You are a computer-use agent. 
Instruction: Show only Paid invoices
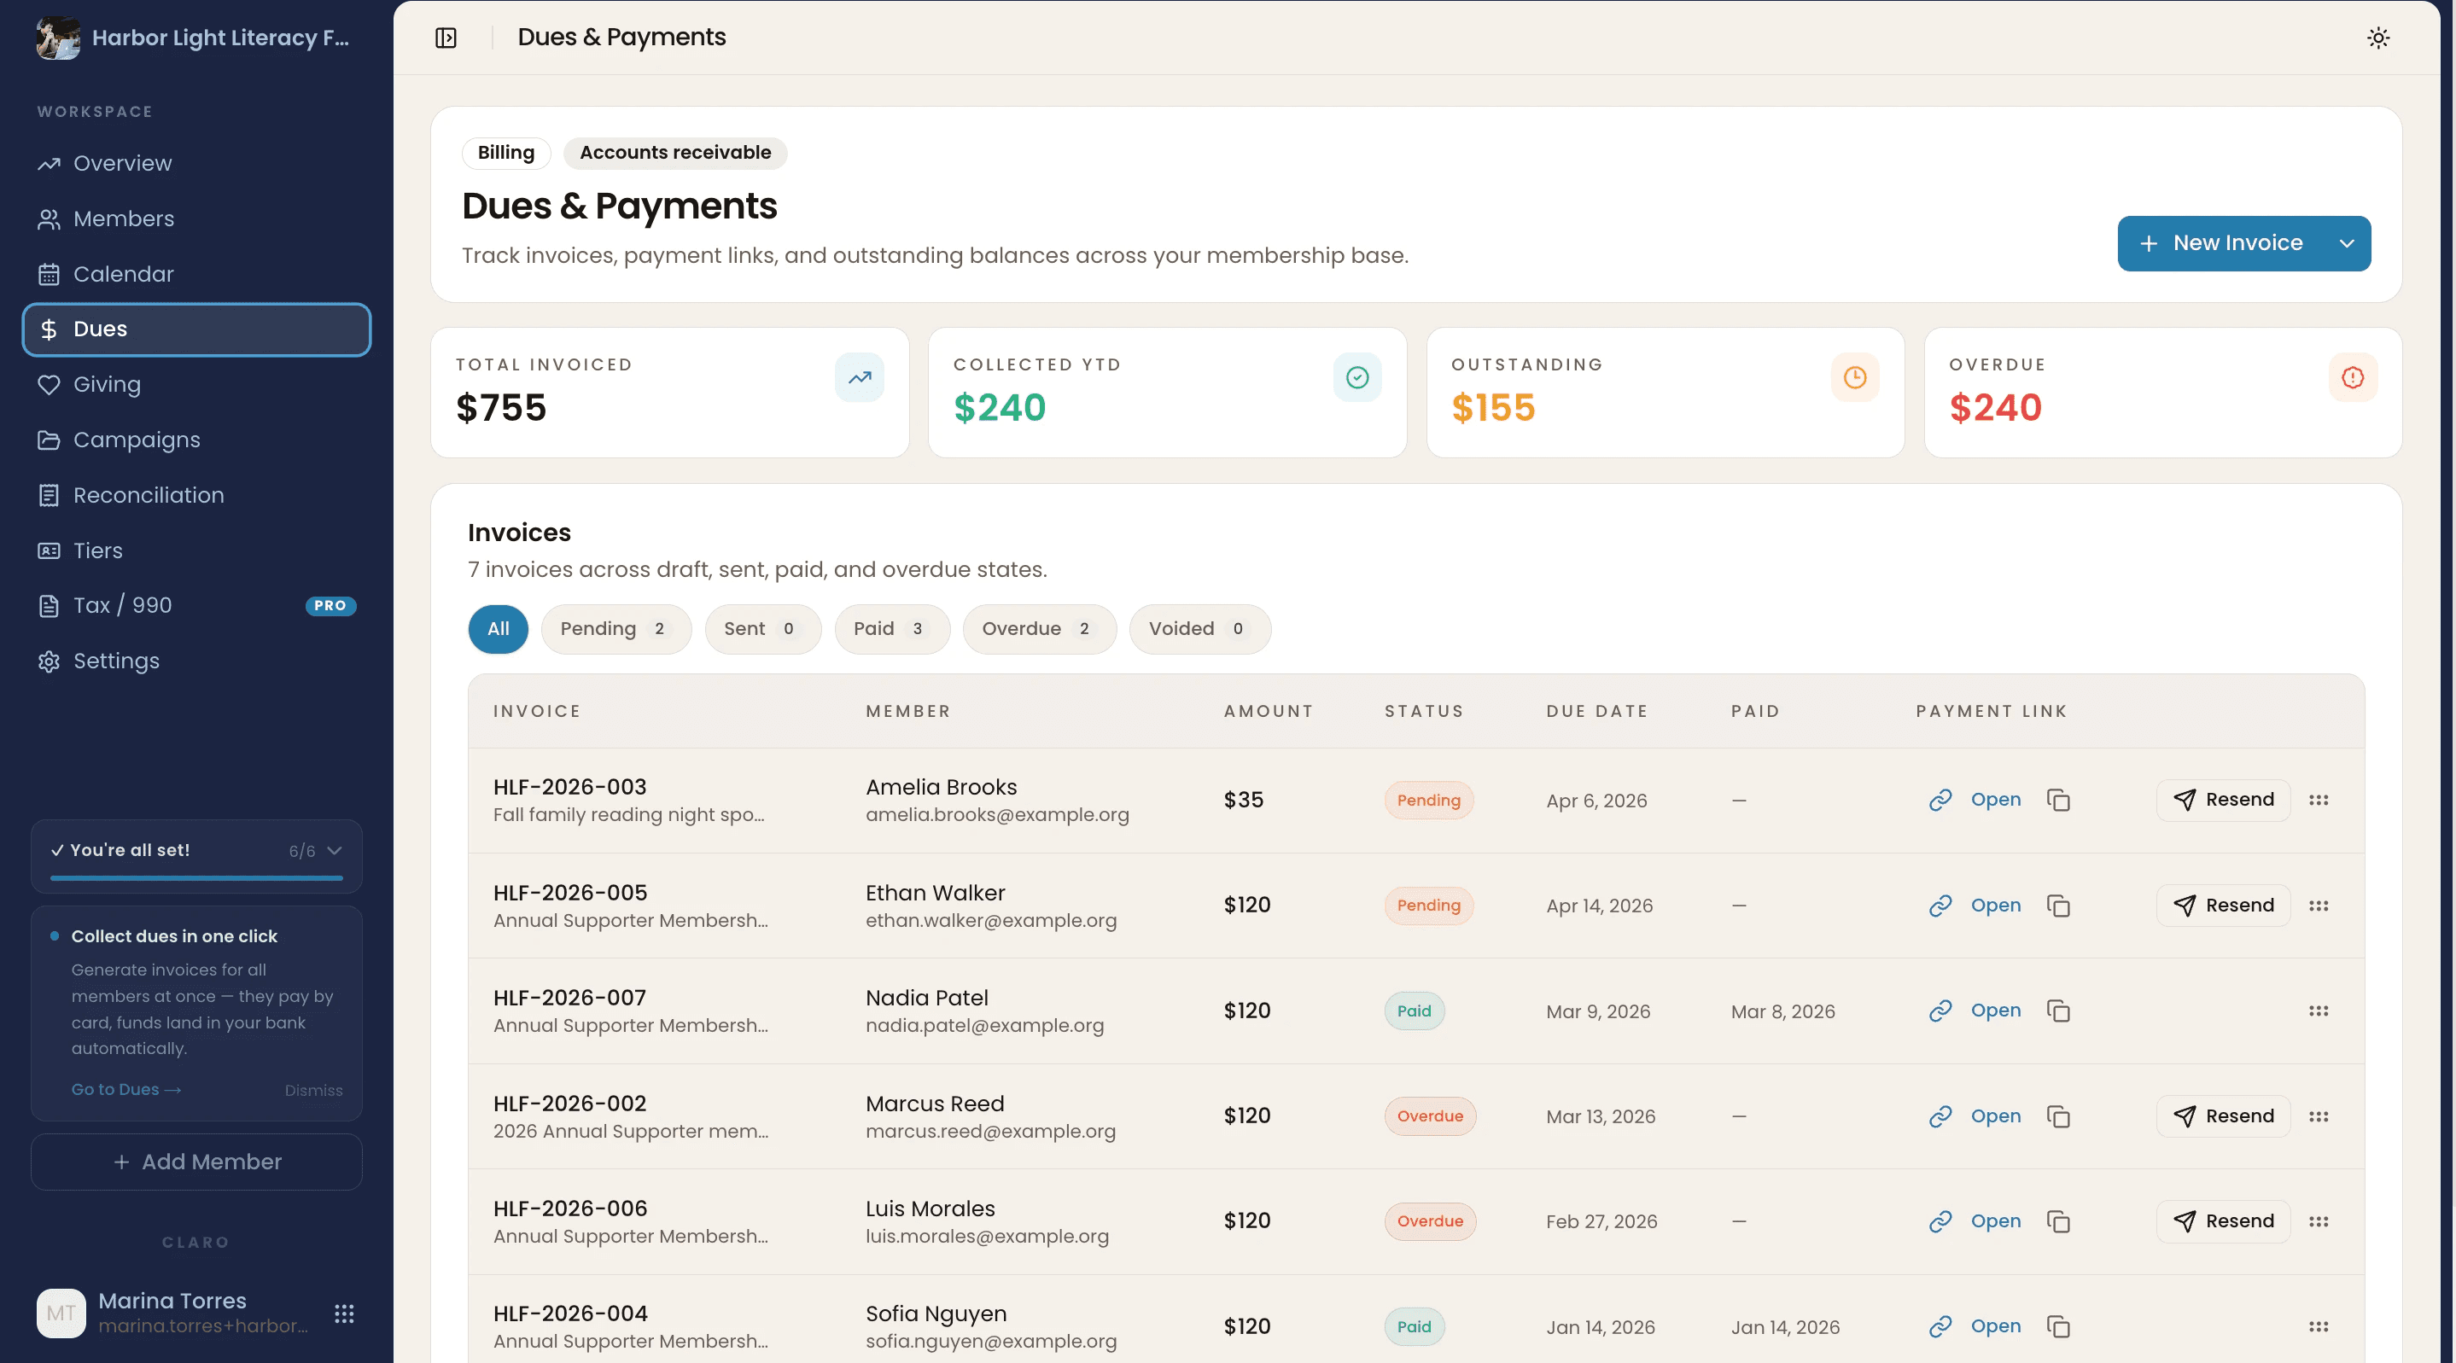891,629
